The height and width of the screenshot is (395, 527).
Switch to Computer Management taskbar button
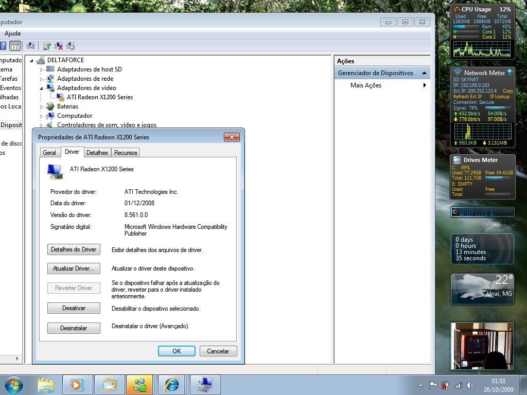pyautogui.click(x=205, y=385)
